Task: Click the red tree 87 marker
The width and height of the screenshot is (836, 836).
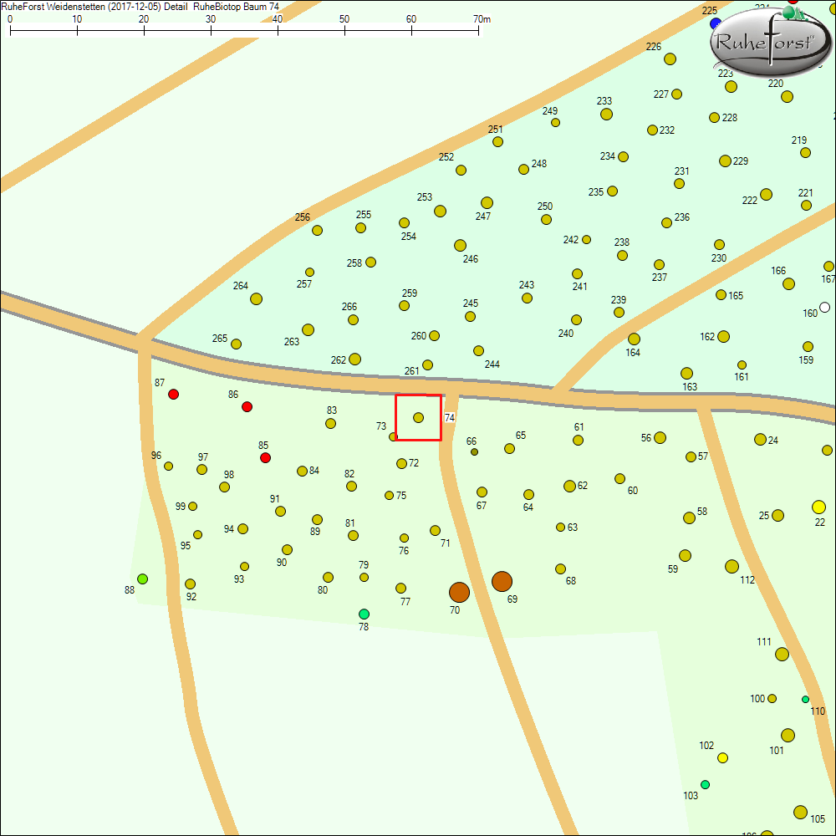Action: [x=173, y=394]
